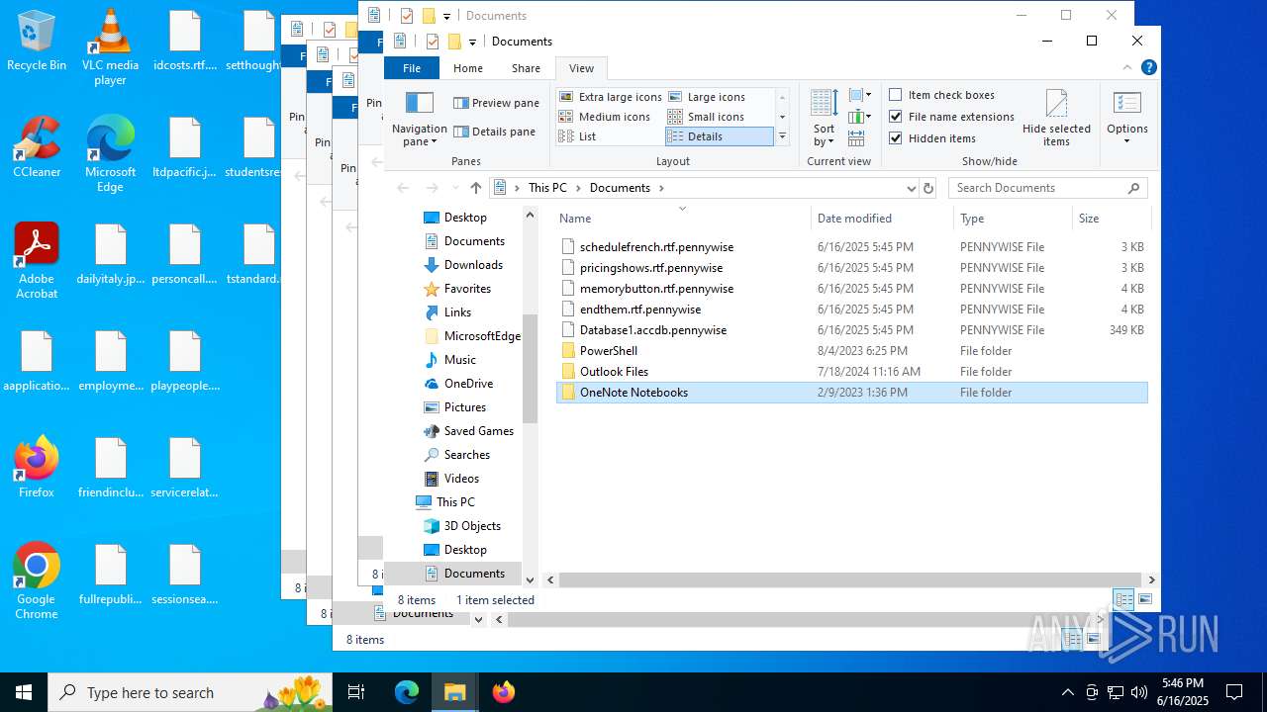Viewport: 1267px width, 712px height.
Task: Select Details layout option
Action: 720,136
